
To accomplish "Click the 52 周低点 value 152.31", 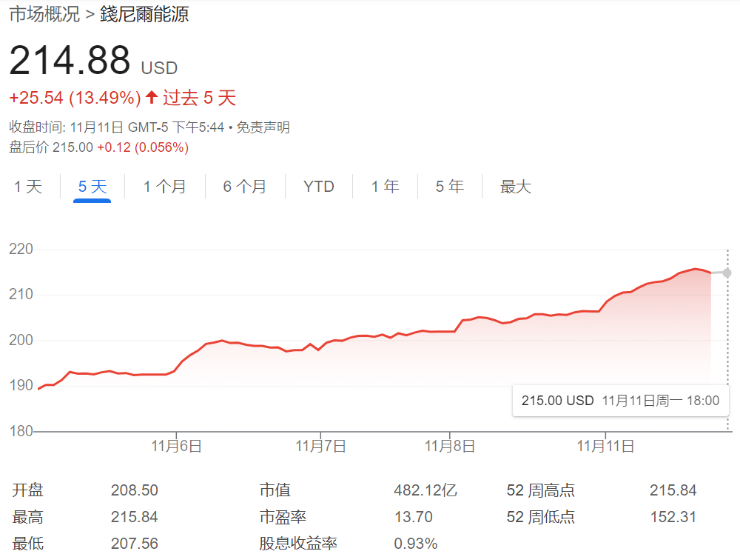I will click(673, 517).
